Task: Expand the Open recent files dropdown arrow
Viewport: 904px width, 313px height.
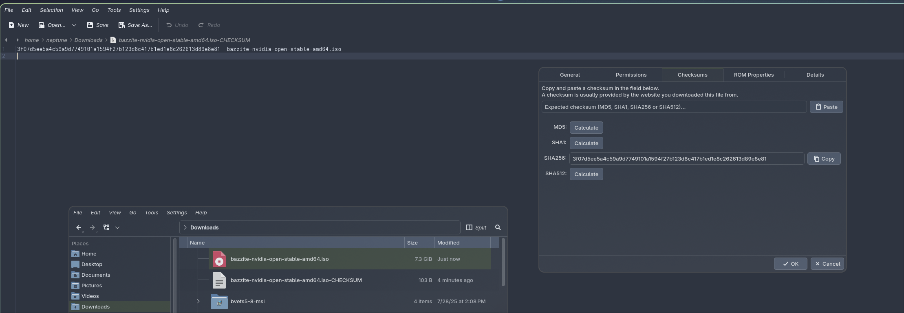Action: click(74, 25)
